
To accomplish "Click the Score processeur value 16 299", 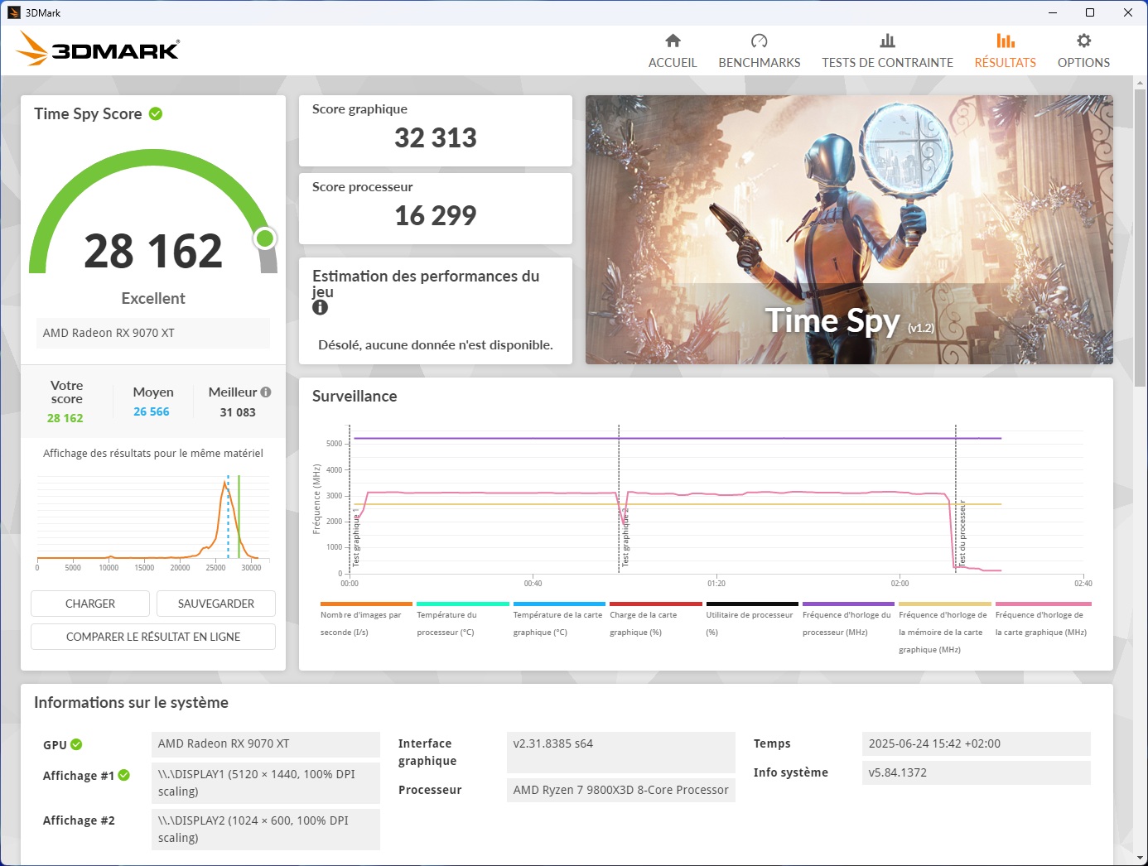I will (436, 215).
